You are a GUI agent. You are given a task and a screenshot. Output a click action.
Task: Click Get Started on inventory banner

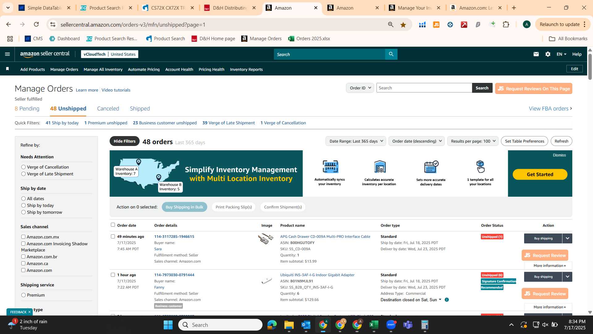pos(540,174)
